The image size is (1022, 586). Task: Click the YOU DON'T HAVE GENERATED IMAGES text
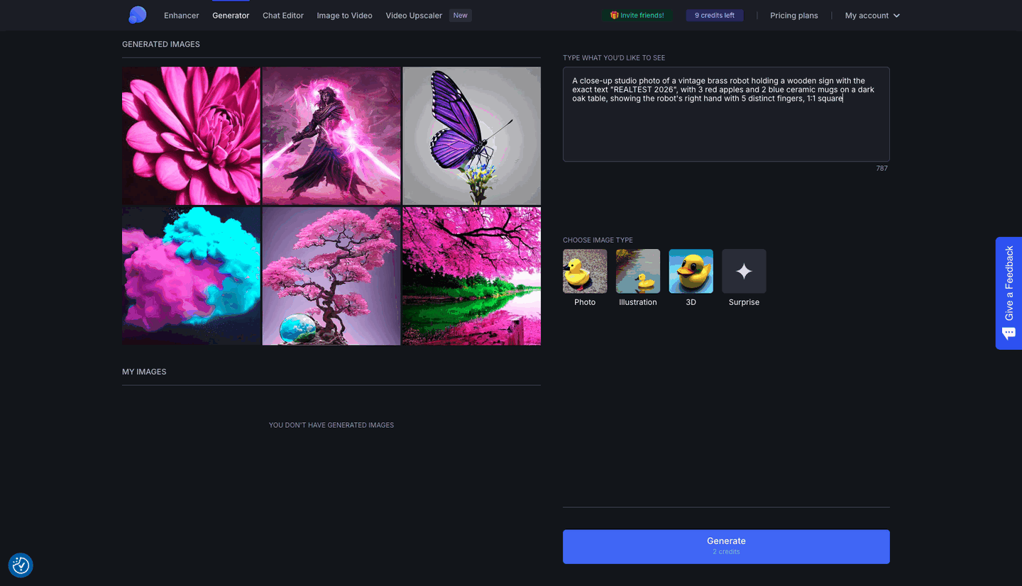click(x=331, y=425)
